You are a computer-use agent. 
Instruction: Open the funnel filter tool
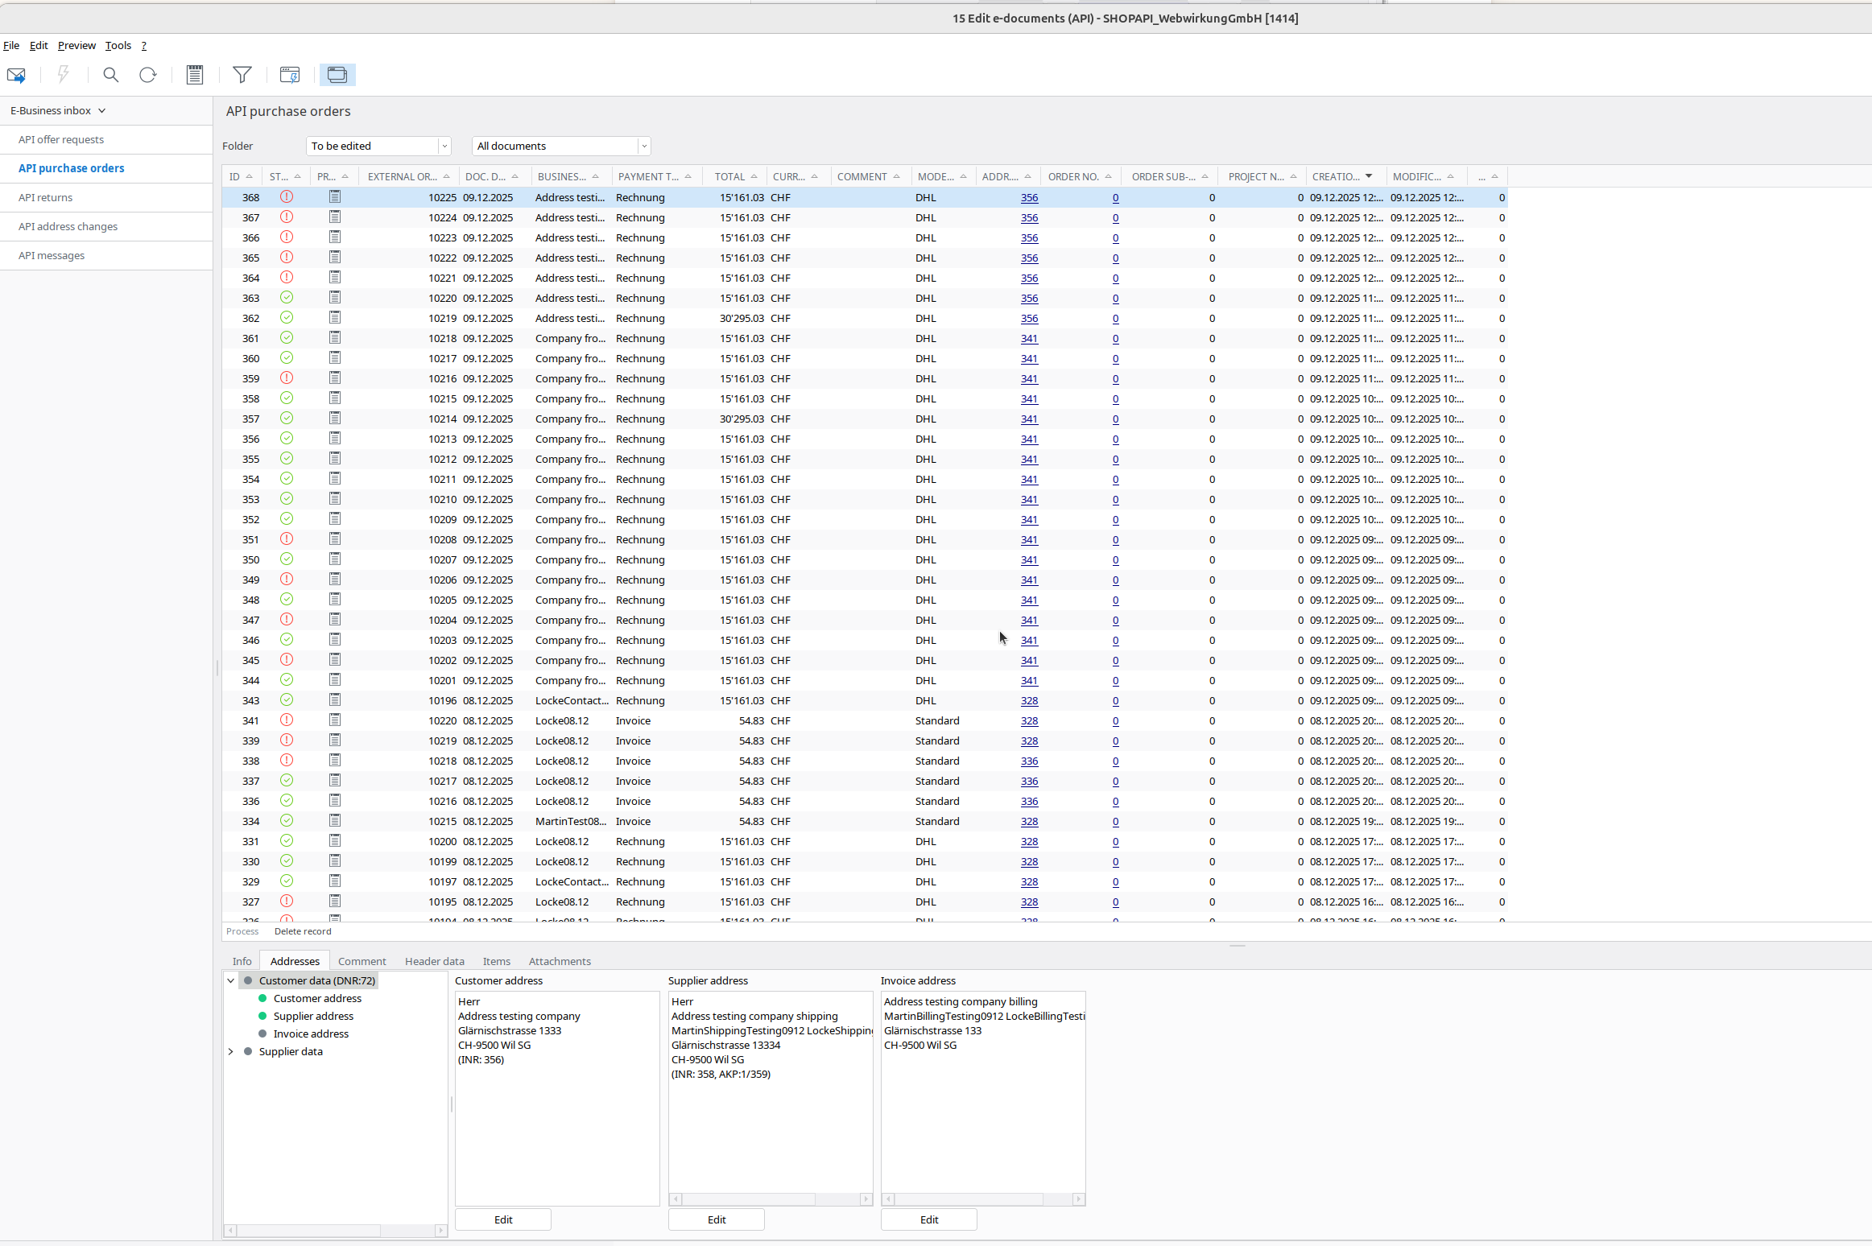click(242, 75)
